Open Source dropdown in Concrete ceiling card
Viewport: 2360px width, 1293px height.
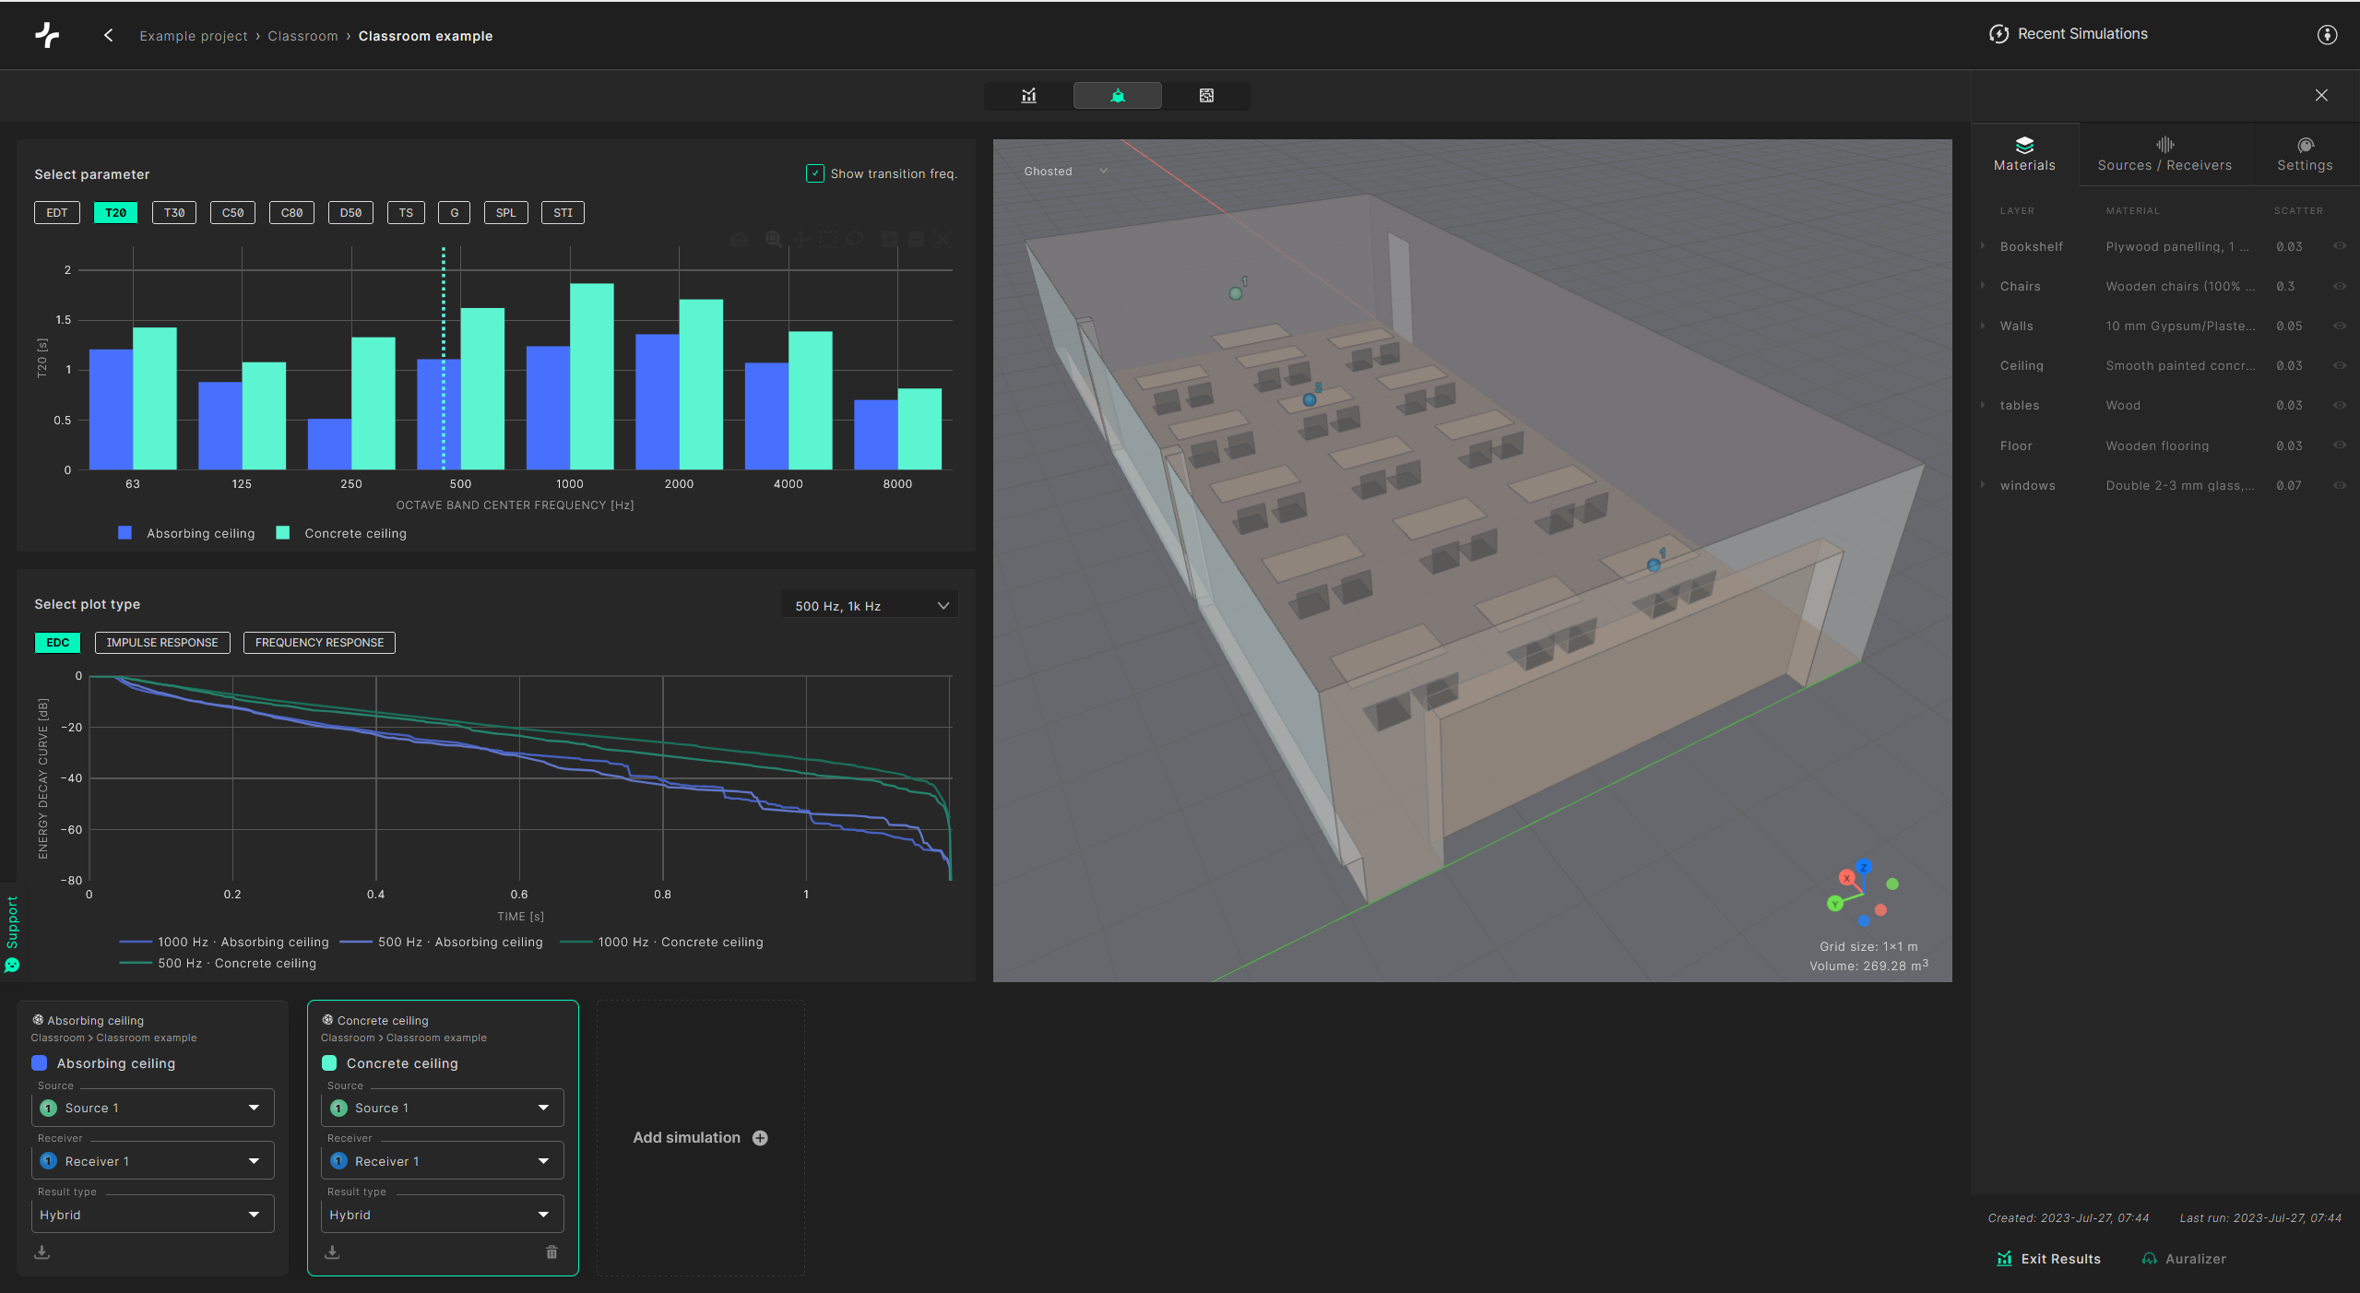[443, 1108]
